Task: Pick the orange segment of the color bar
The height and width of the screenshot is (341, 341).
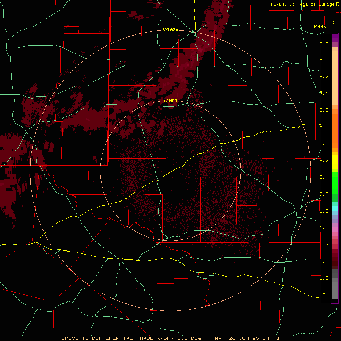Action: 335,130
